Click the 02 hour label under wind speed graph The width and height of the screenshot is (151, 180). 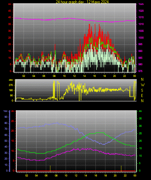coord(24,76)
